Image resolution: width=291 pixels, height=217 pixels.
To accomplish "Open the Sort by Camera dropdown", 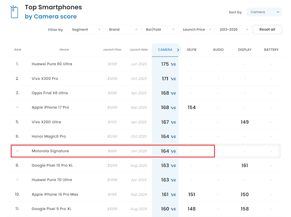I will coord(264,12).
